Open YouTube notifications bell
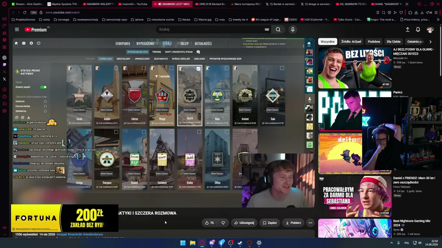Viewport: 442px width, 248px height. pos(418,30)
